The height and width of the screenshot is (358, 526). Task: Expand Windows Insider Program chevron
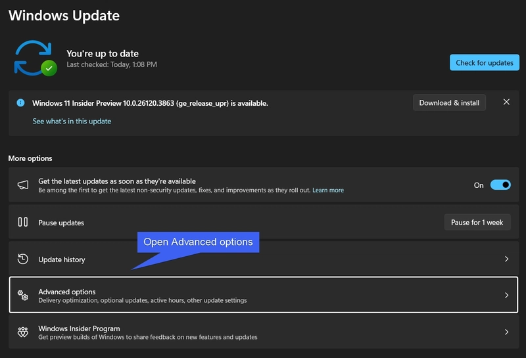(506, 332)
